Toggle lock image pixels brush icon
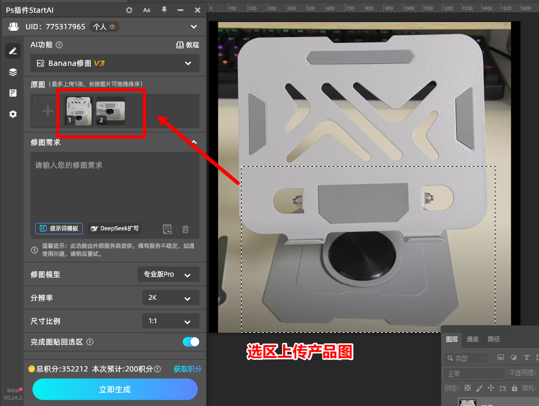The image size is (539, 406). pos(479,388)
